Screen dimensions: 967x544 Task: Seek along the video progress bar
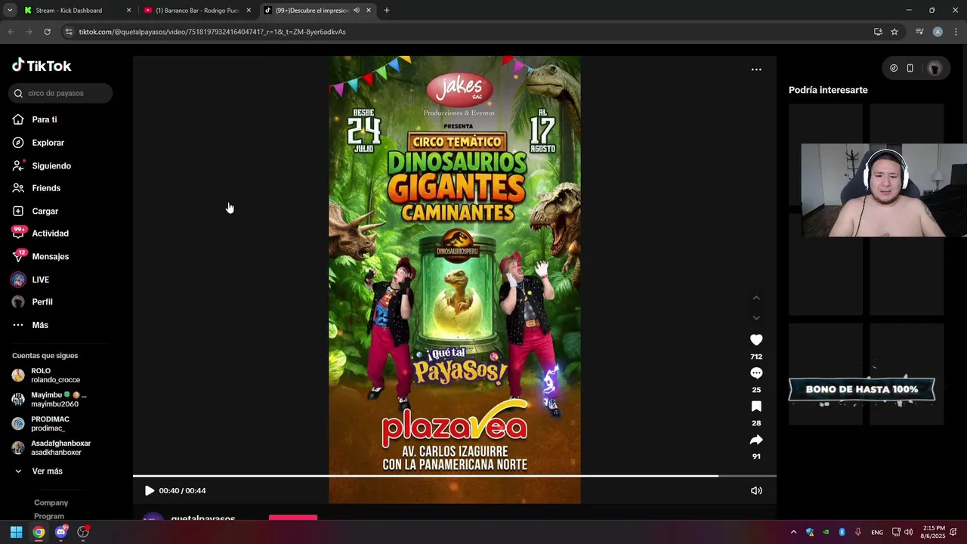(455, 476)
